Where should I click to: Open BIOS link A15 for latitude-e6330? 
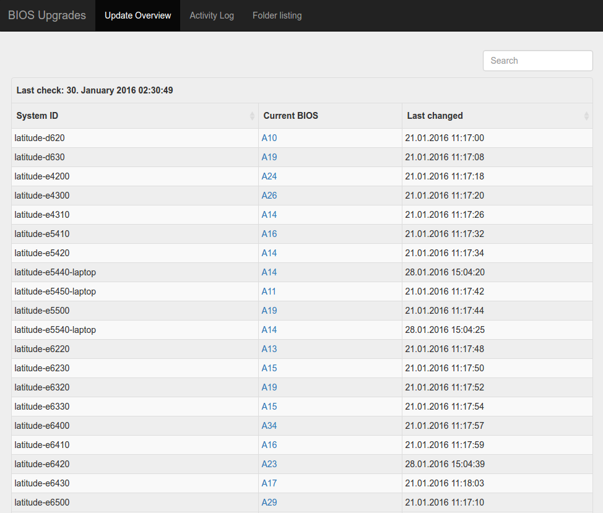click(269, 407)
